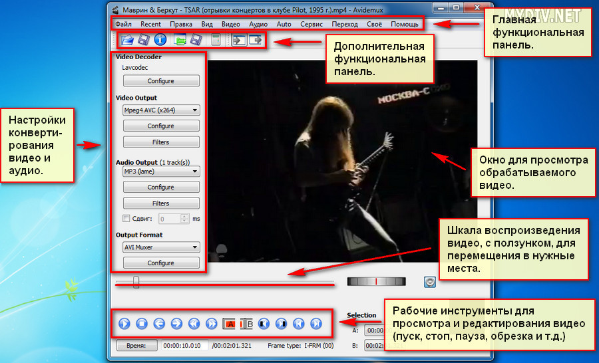Click Filters under Audio Output
This screenshot has height=363, width=599.
tap(161, 203)
